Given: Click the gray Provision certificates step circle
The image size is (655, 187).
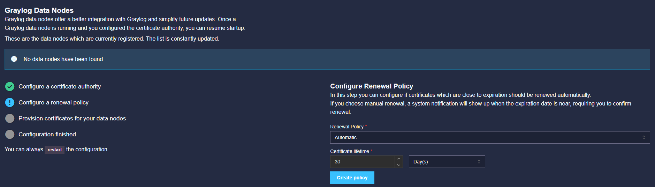Looking at the screenshot, I should click(10, 118).
